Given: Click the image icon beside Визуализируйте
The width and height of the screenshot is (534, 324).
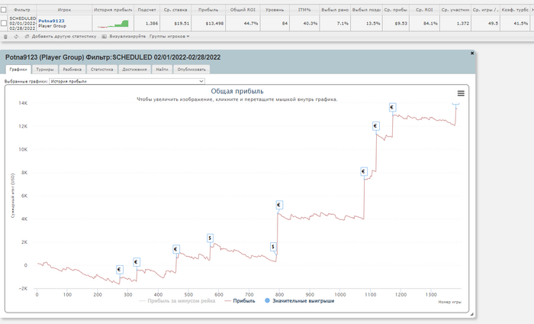Looking at the screenshot, I should coord(105,37).
